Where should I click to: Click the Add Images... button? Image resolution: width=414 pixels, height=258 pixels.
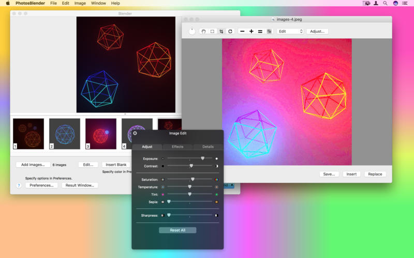33,165
